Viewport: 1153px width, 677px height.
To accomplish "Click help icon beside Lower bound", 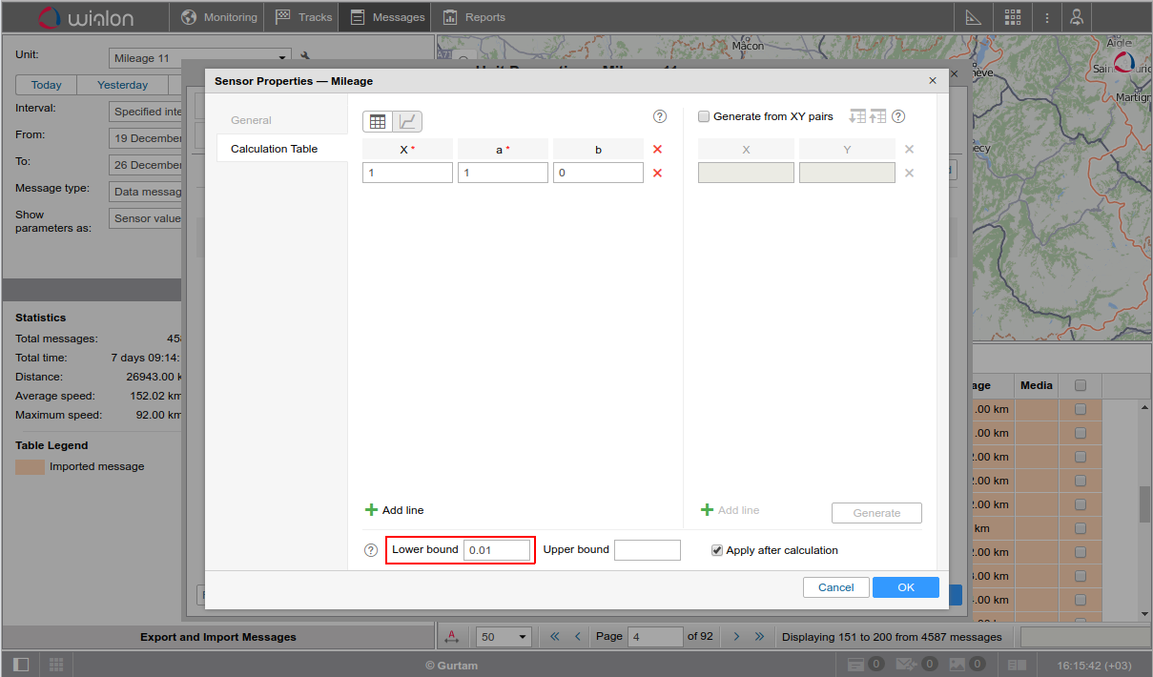I will point(371,550).
